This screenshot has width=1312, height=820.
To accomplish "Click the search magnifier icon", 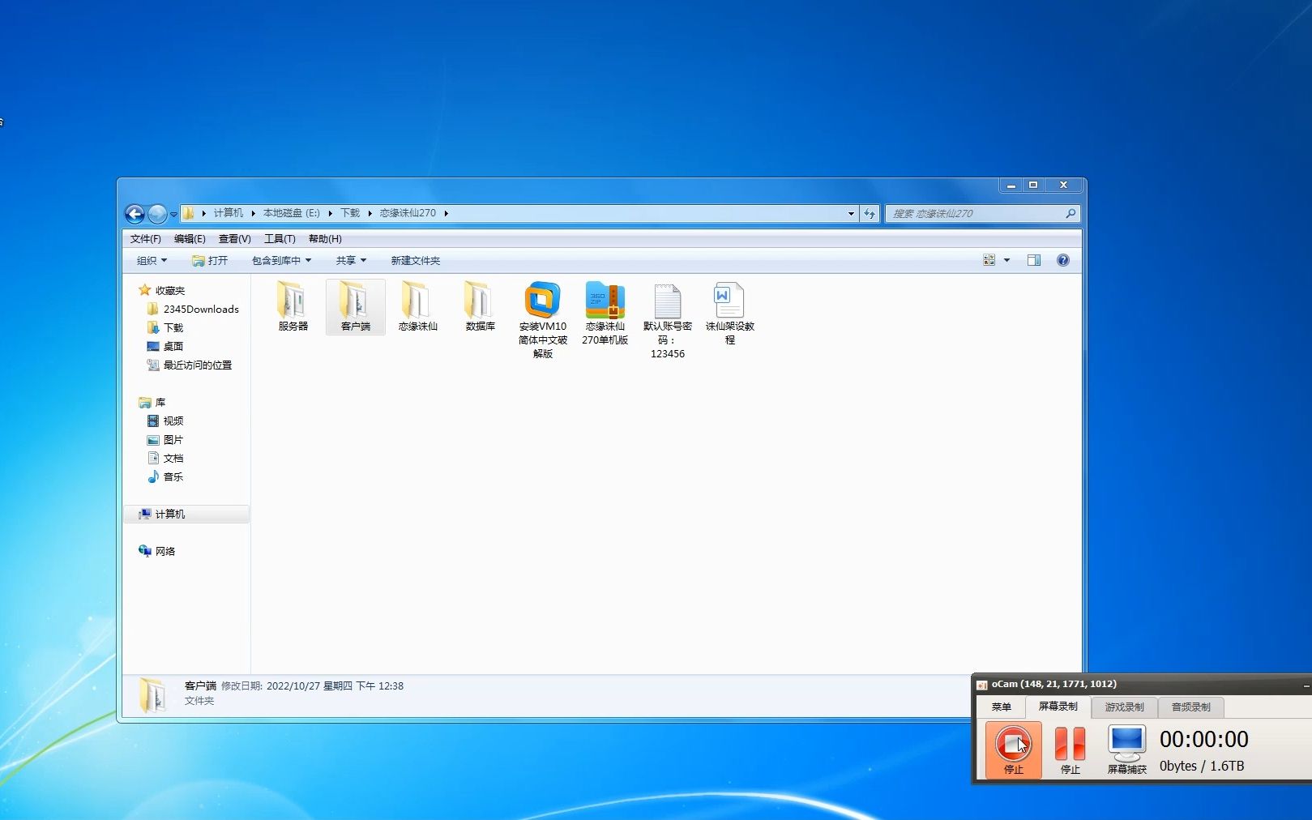I will point(1071,214).
